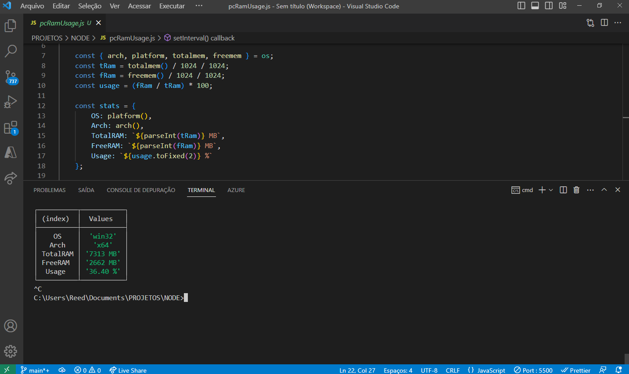The width and height of the screenshot is (629, 374).
Task: Select the Search icon in the sidebar
Action: 11,51
